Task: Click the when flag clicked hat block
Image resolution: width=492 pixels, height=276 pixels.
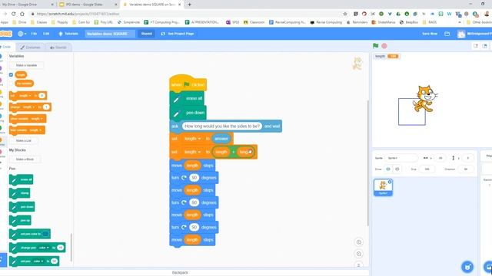Action: [x=188, y=84]
